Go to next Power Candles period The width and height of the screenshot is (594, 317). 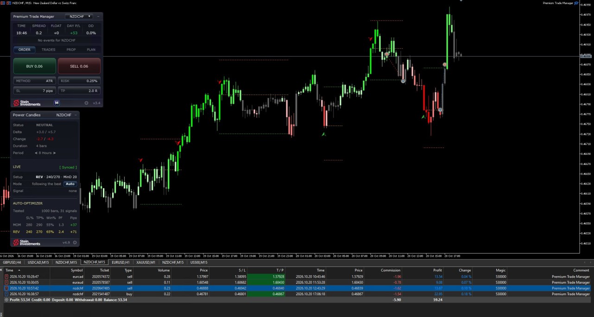pyautogui.click(x=54, y=153)
